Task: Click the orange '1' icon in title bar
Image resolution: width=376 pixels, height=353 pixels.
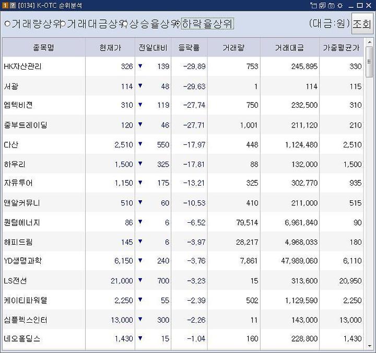Action: tap(5, 5)
